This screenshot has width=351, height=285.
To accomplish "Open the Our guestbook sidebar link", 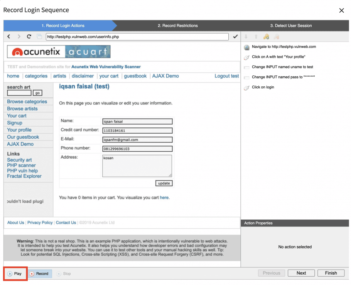I will [x=23, y=137].
